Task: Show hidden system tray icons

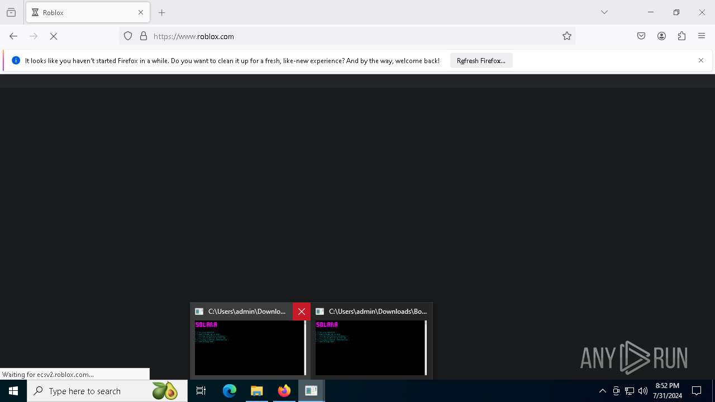Action: tap(602, 391)
